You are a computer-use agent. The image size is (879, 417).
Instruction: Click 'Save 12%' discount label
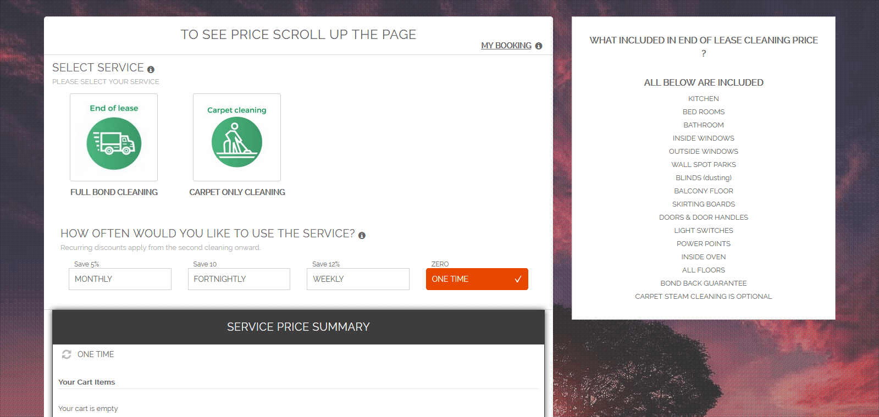click(x=326, y=264)
